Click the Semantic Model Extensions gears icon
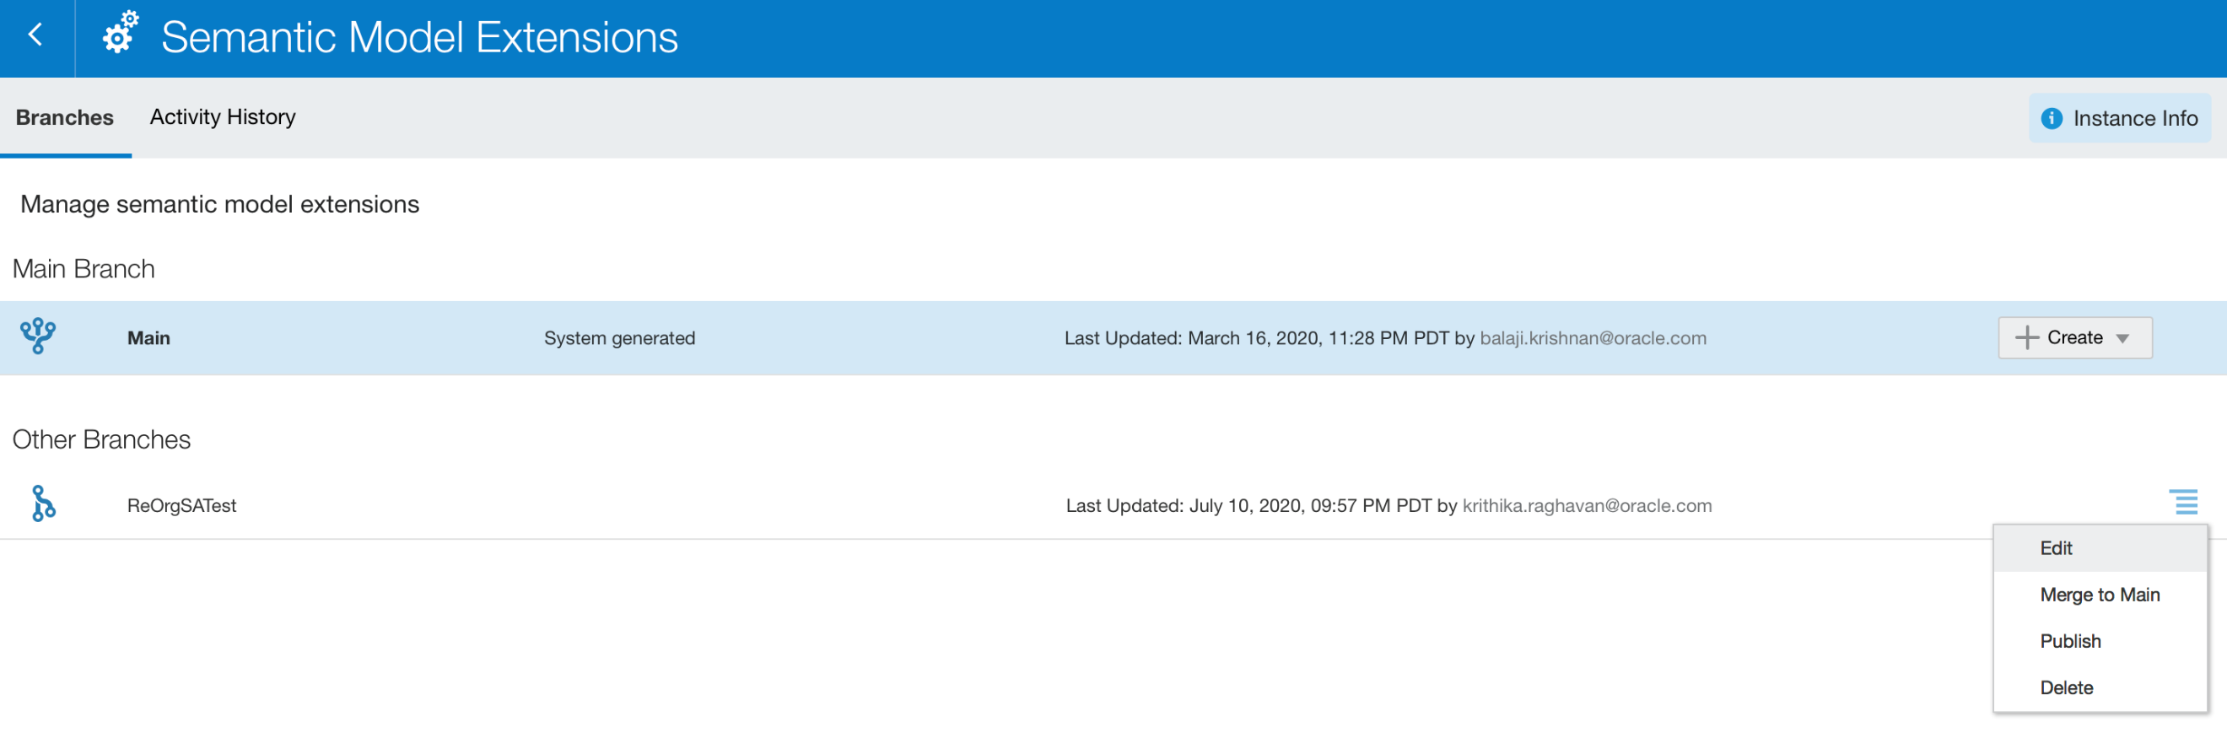 (x=120, y=35)
